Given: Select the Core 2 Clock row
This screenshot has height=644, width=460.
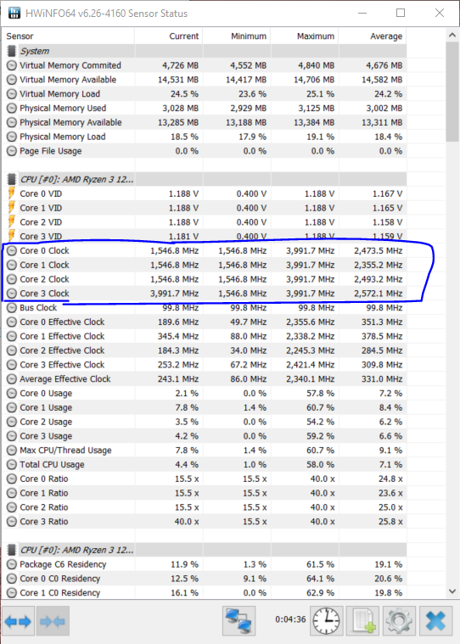Looking at the screenshot, I should point(205,279).
